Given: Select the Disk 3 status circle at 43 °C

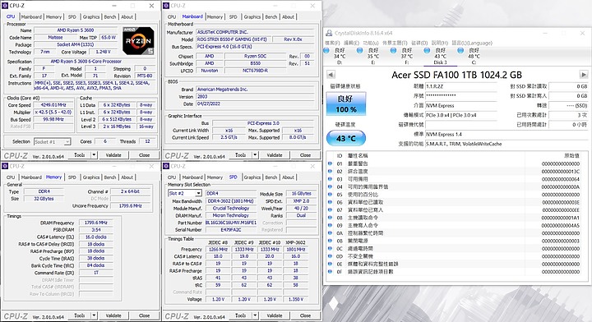Looking at the screenshot, I should 427,51.
